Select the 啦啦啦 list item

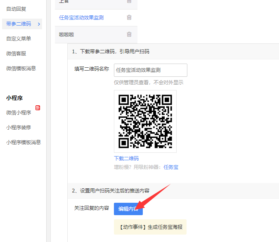[96, 35]
